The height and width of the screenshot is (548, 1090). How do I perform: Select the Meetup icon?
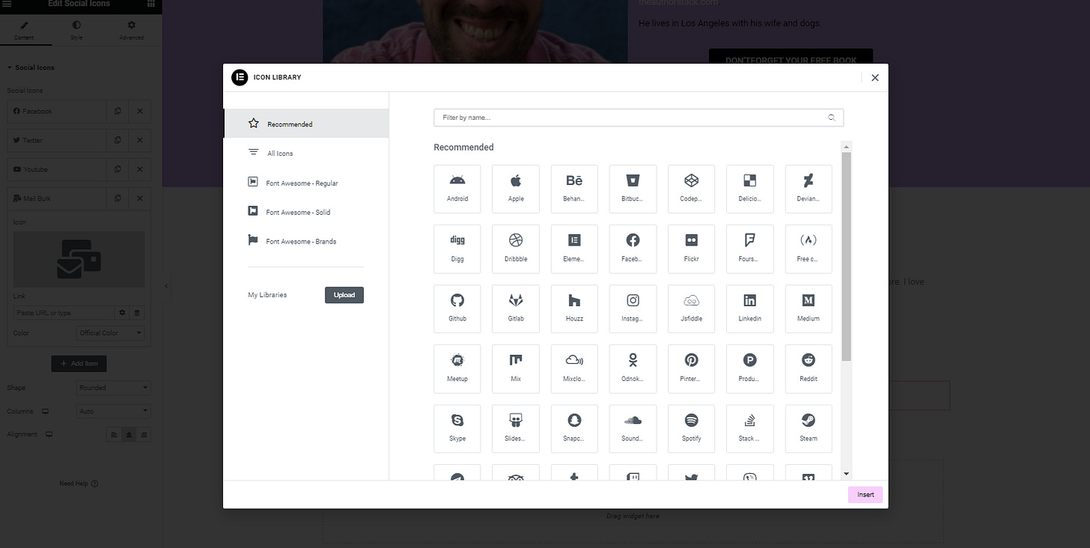coord(457,368)
